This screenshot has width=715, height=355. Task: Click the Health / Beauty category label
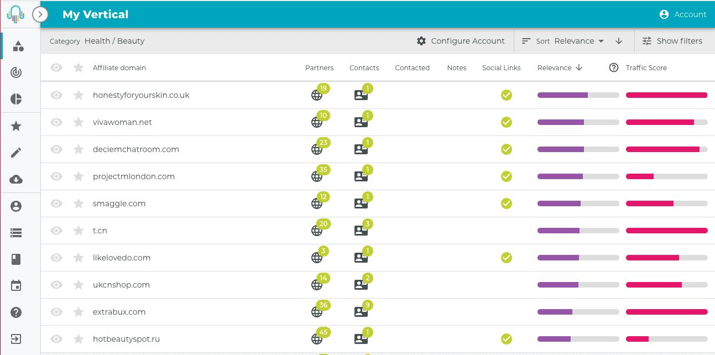point(114,41)
